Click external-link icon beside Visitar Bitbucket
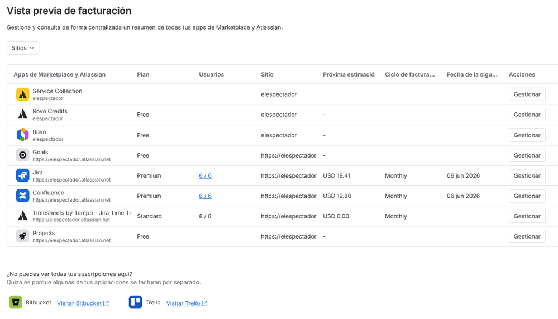The image size is (558, 319). [106, 303]
